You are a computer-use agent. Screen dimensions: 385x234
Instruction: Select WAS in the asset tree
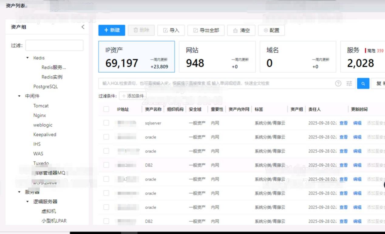pos(38,154)
